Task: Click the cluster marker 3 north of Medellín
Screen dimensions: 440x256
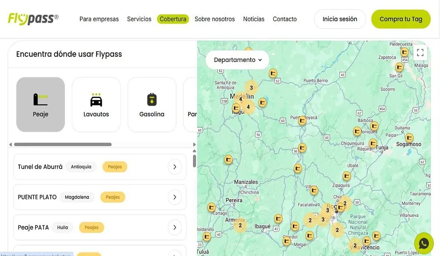Action: (x=251, y=88)
